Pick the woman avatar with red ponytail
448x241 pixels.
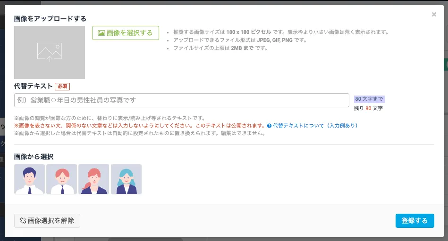[93, 179]
